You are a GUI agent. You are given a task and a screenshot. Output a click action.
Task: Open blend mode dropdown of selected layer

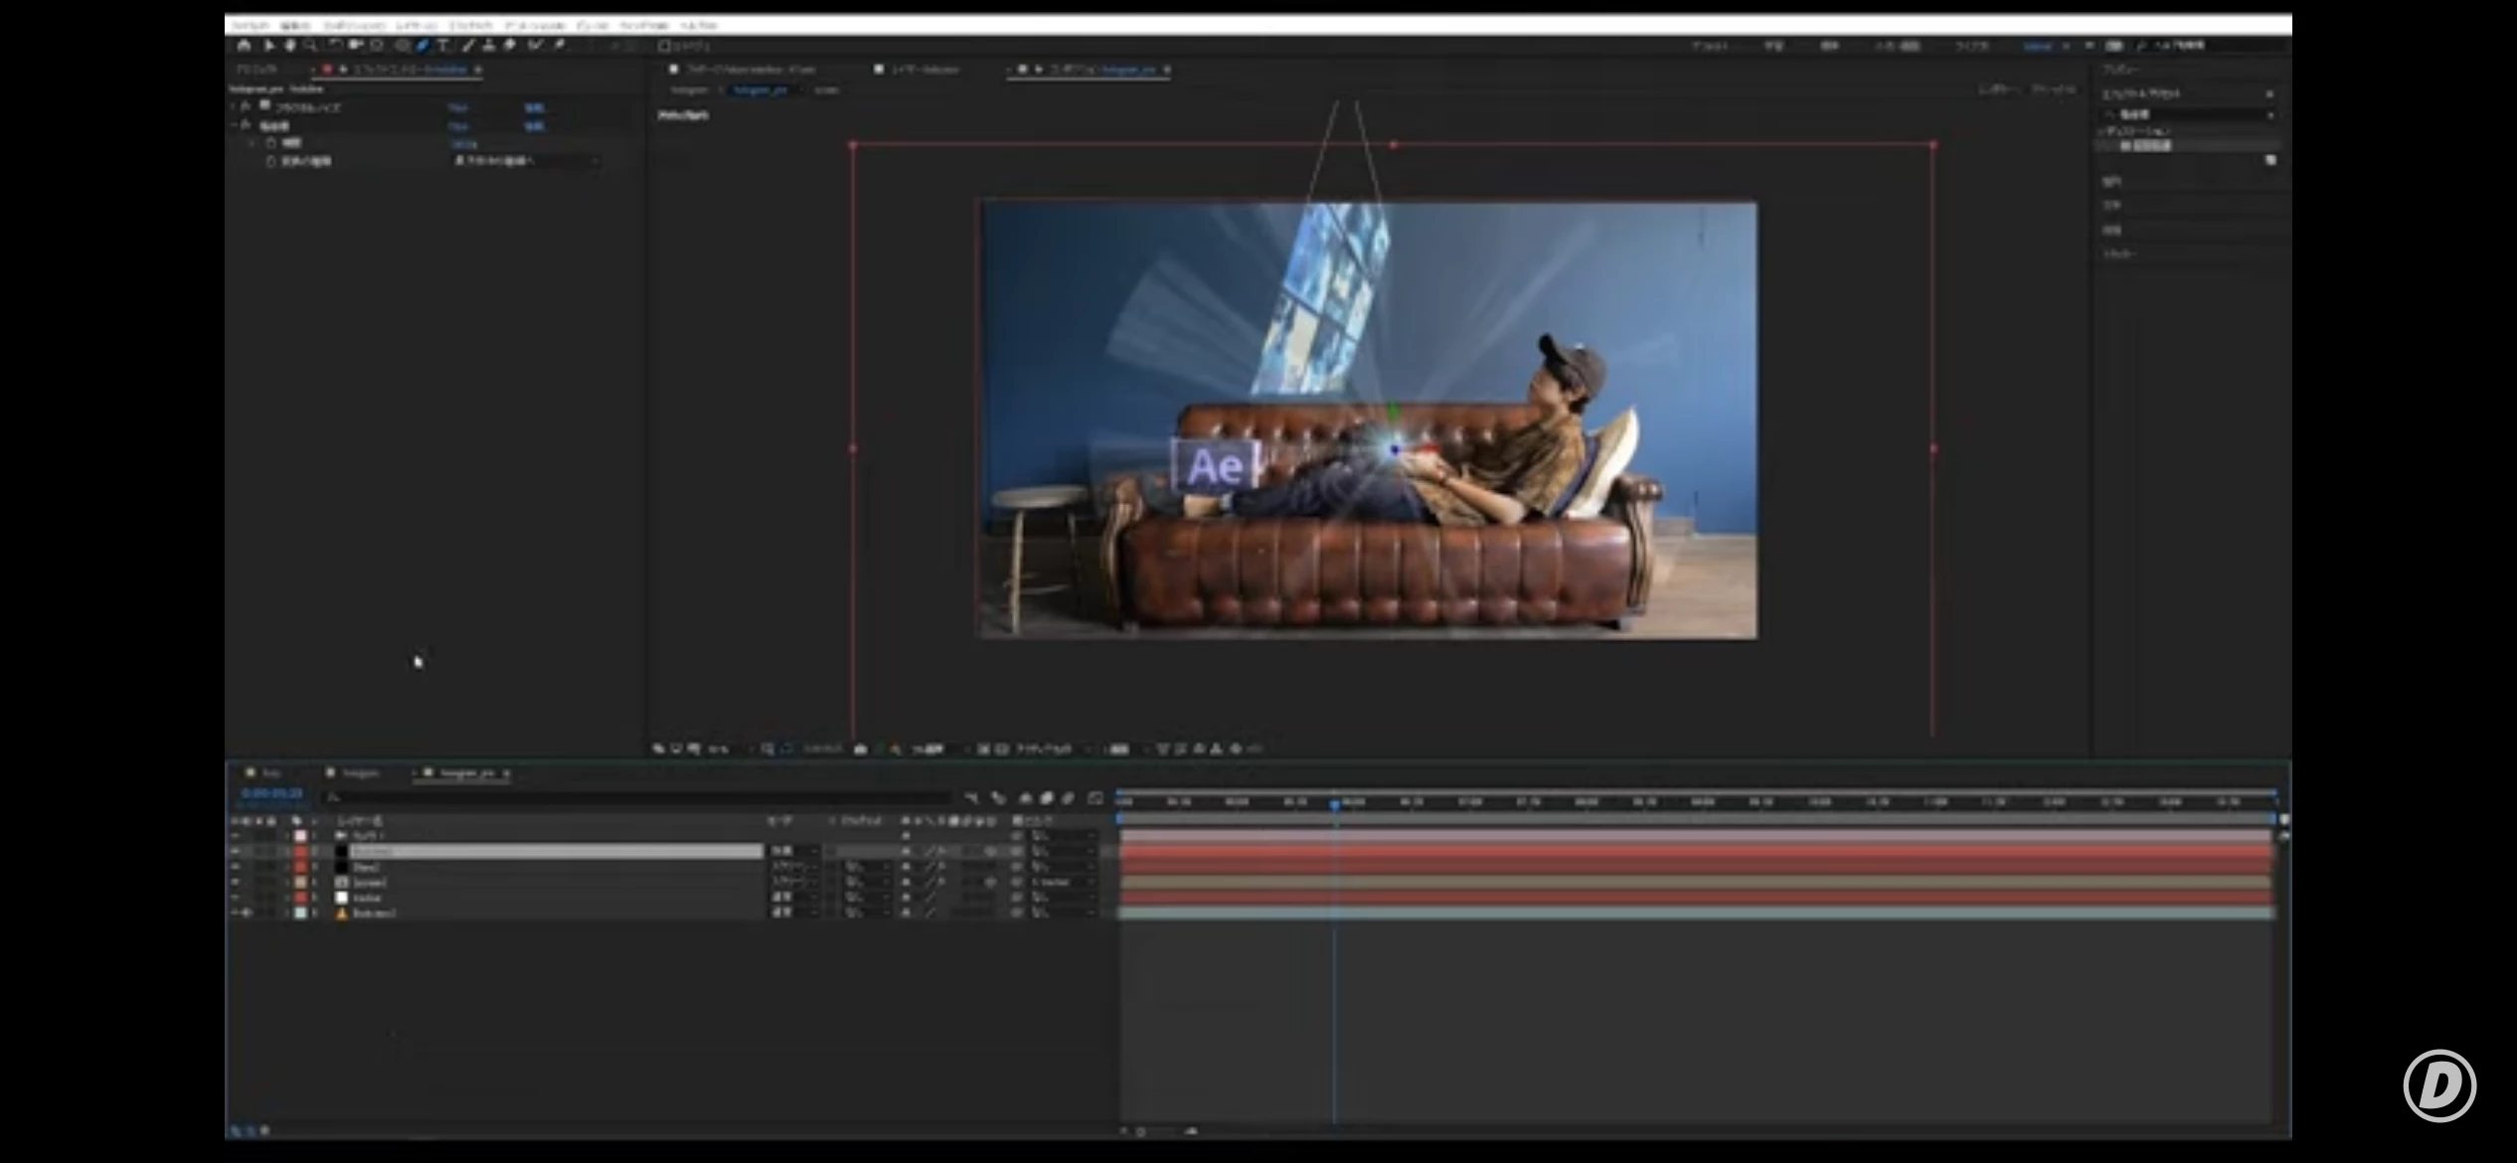(x=794, y=852)
